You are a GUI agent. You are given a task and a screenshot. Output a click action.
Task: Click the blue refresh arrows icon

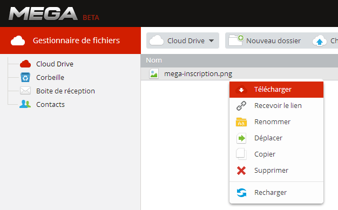pyautogui.click(x=241, y=193)
